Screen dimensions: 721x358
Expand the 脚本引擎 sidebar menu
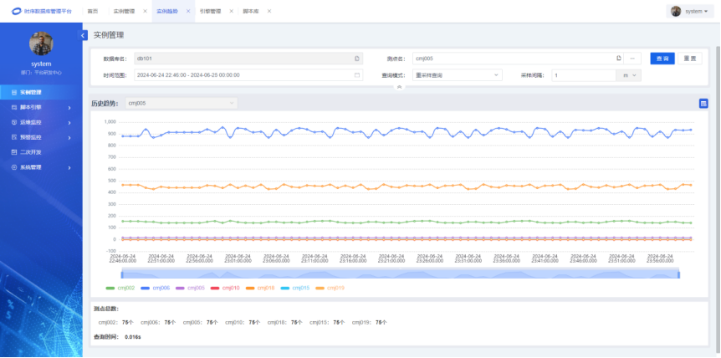click(x=41, y=107)
